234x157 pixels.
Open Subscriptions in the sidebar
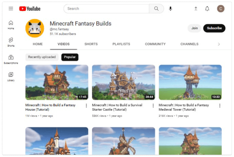pos(11,59)
